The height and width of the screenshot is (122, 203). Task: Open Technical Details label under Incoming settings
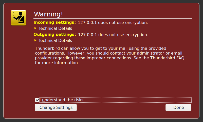pos(55,28)
